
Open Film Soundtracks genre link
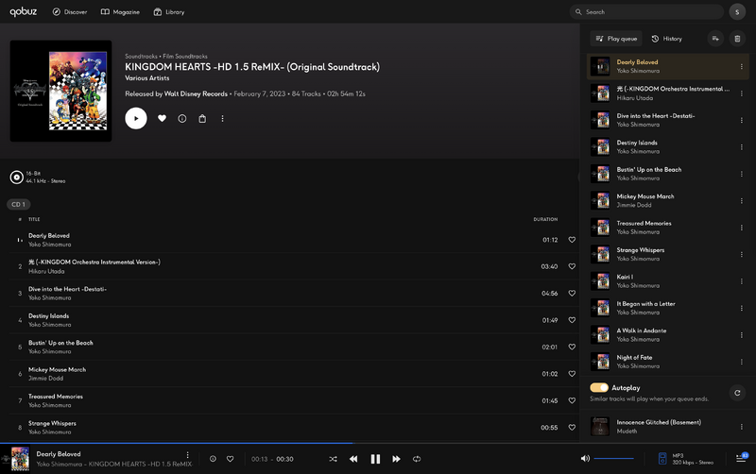point(185,57)
